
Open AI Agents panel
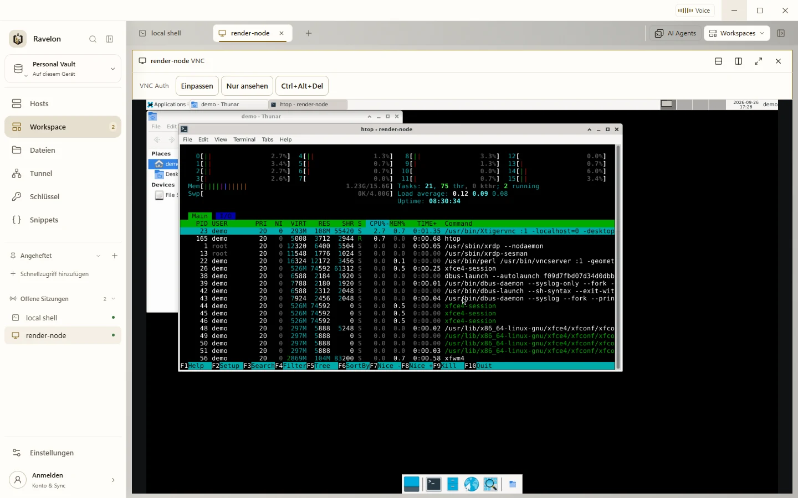point(675,33)
